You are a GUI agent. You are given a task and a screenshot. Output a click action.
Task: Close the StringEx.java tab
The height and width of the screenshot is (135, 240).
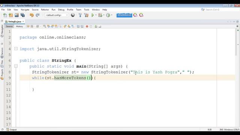point(23,22)
